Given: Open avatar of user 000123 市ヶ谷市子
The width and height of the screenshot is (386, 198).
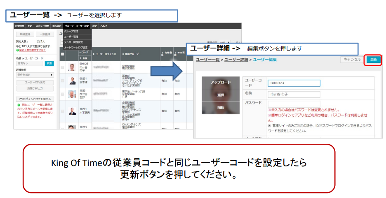Looking at the screenshot, I should coord(72,67).
